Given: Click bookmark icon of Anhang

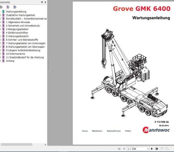Looking at the screenshot, I should 3,61.
